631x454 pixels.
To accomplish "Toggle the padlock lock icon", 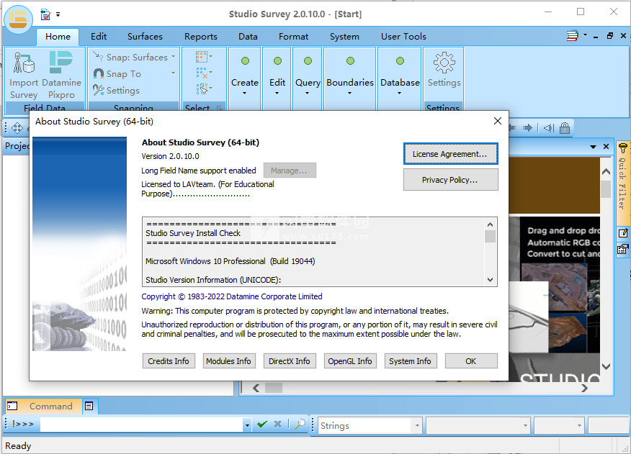I will (565, 128).
